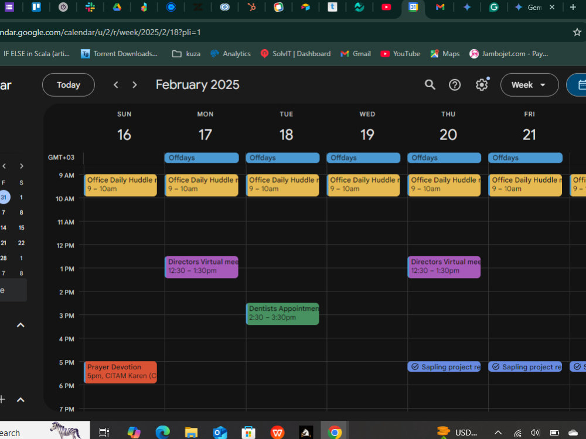Screen dimensions: 586x439
Task: Open Windows Task View
Action: 104,433
